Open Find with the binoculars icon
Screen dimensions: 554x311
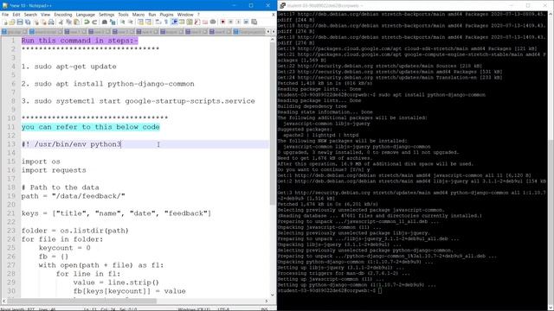[105, 22]
